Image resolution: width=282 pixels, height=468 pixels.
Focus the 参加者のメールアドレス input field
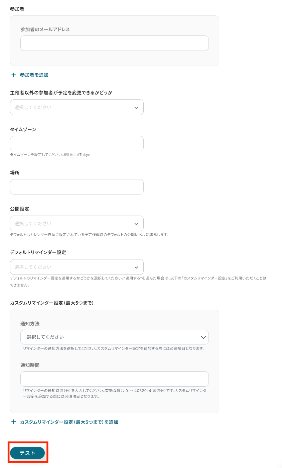pyautogui.click(x=115, y=43)
